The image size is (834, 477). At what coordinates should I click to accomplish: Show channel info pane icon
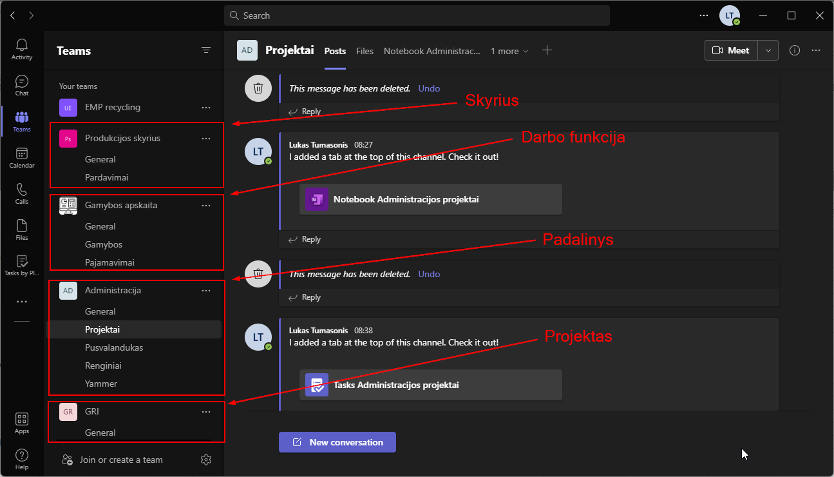tap(795, 50)
